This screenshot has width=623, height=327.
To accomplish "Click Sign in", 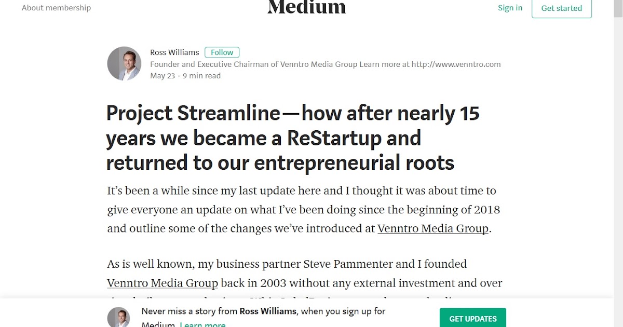I will click(510, 8).
